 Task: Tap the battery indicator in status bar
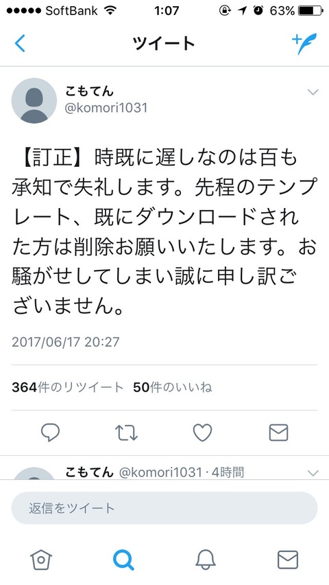[x=310, y=11]
